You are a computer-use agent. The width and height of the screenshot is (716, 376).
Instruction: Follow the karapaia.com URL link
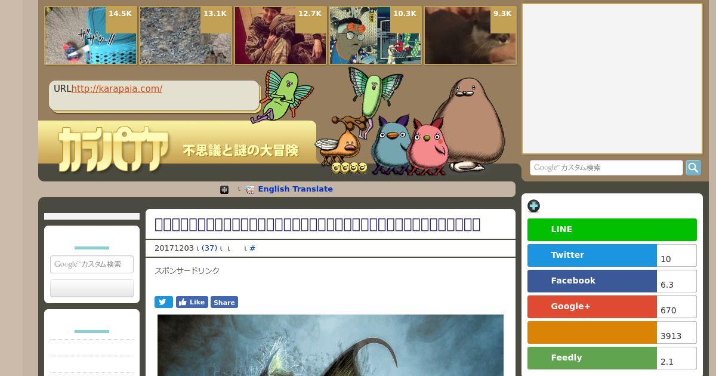(x=116, y=89)
